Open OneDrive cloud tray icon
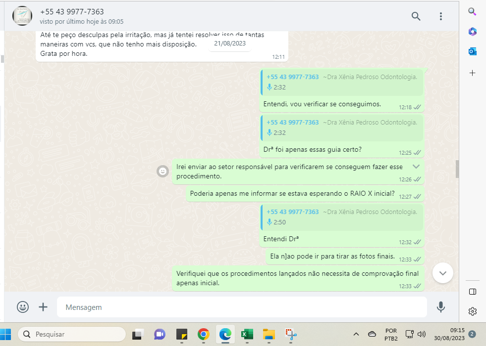The height and width of the screenshot is (346, 486). click(x=372, y=334)
